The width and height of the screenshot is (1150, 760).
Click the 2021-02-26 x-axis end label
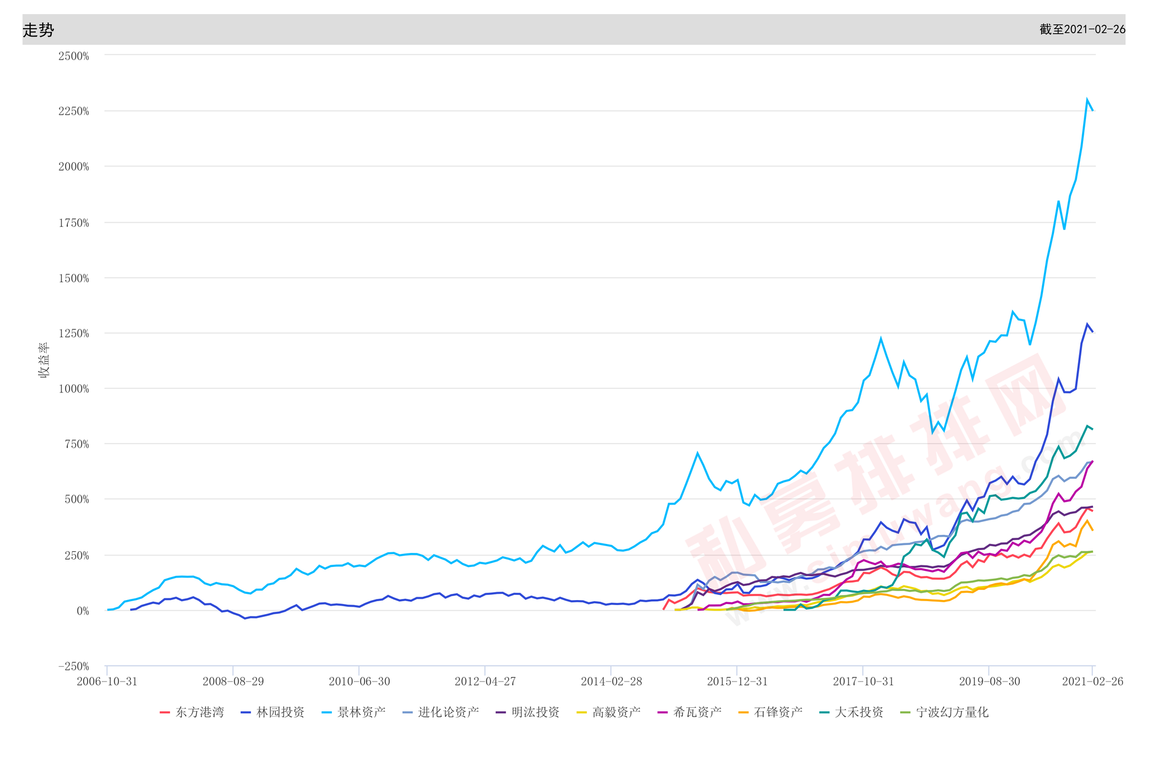tap(1092, 681)
